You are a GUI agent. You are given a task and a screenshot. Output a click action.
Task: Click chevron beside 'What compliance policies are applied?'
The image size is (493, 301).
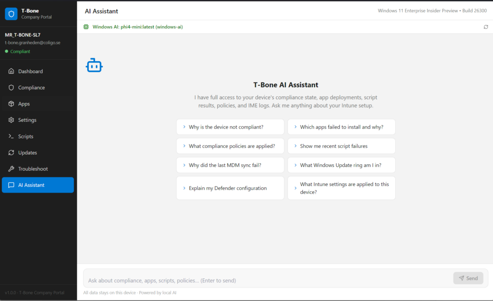[184, 146]
